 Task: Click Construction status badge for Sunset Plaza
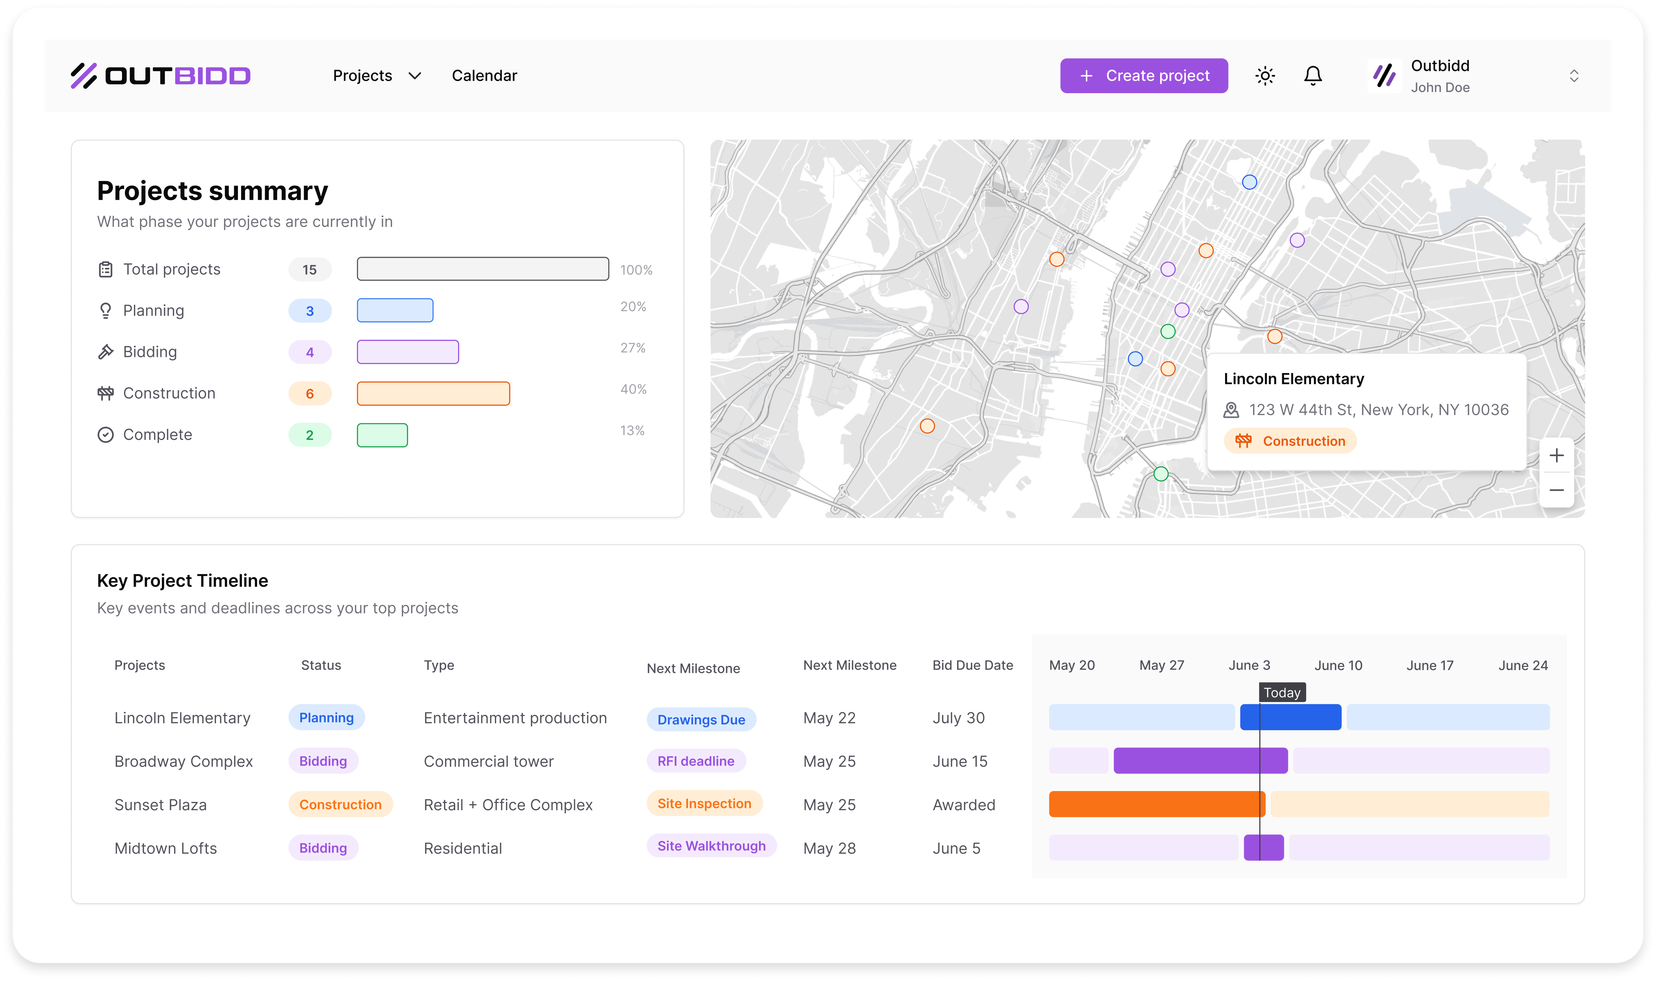coord(340,804)
